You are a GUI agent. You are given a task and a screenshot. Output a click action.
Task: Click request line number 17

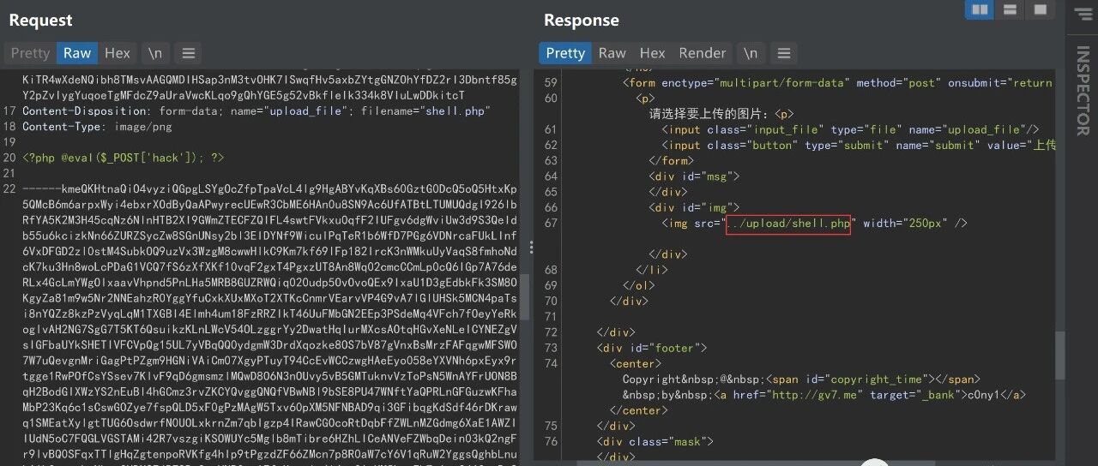point(9,111)
